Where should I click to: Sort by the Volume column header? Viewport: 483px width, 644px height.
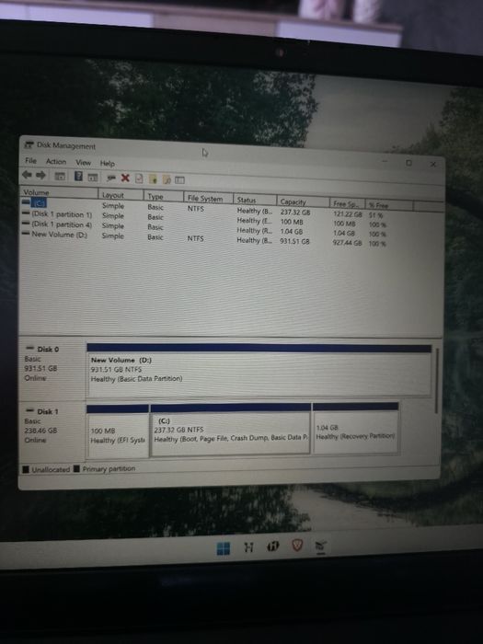click(x=60, y=192)
